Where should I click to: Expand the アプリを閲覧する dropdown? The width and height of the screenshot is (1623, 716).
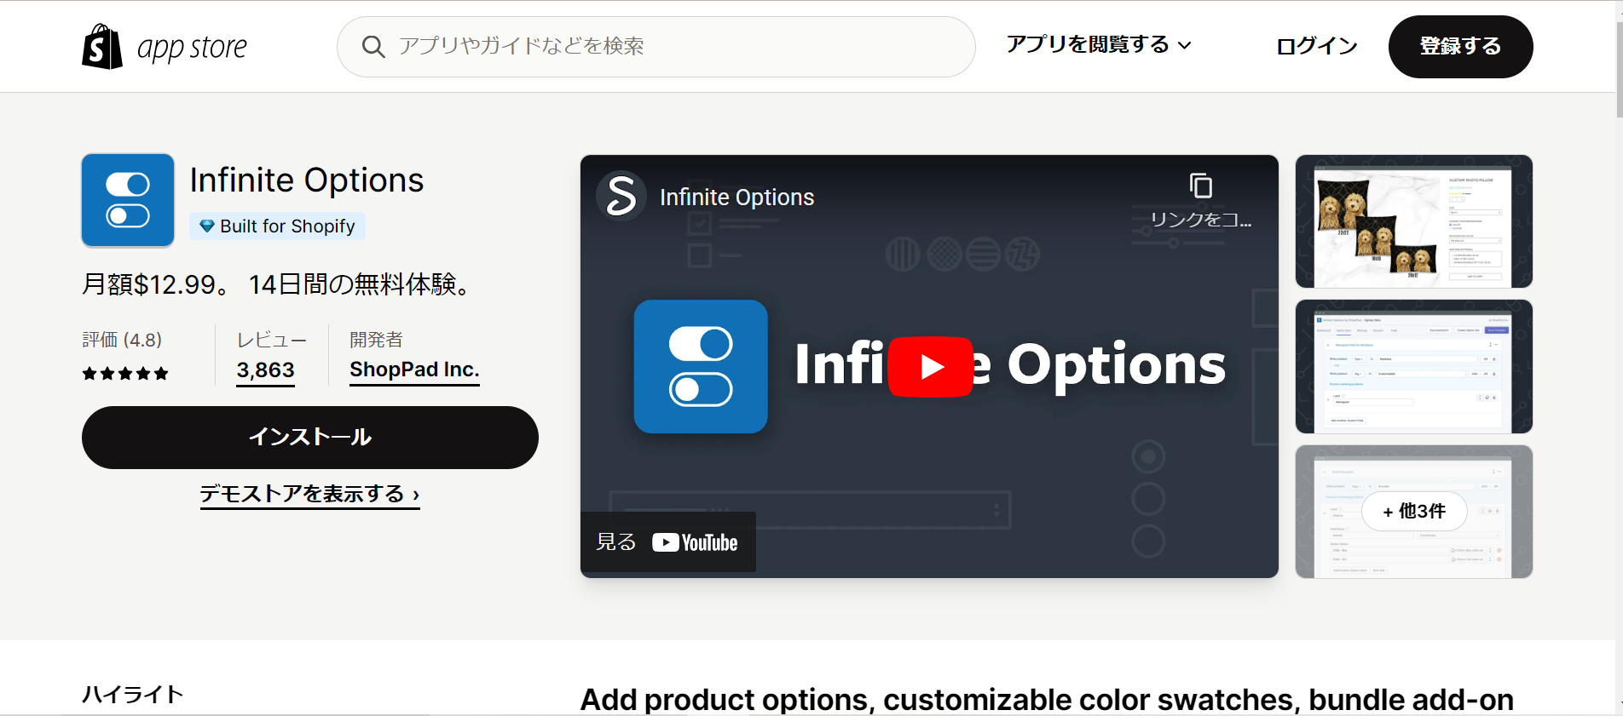[1099, 44]
